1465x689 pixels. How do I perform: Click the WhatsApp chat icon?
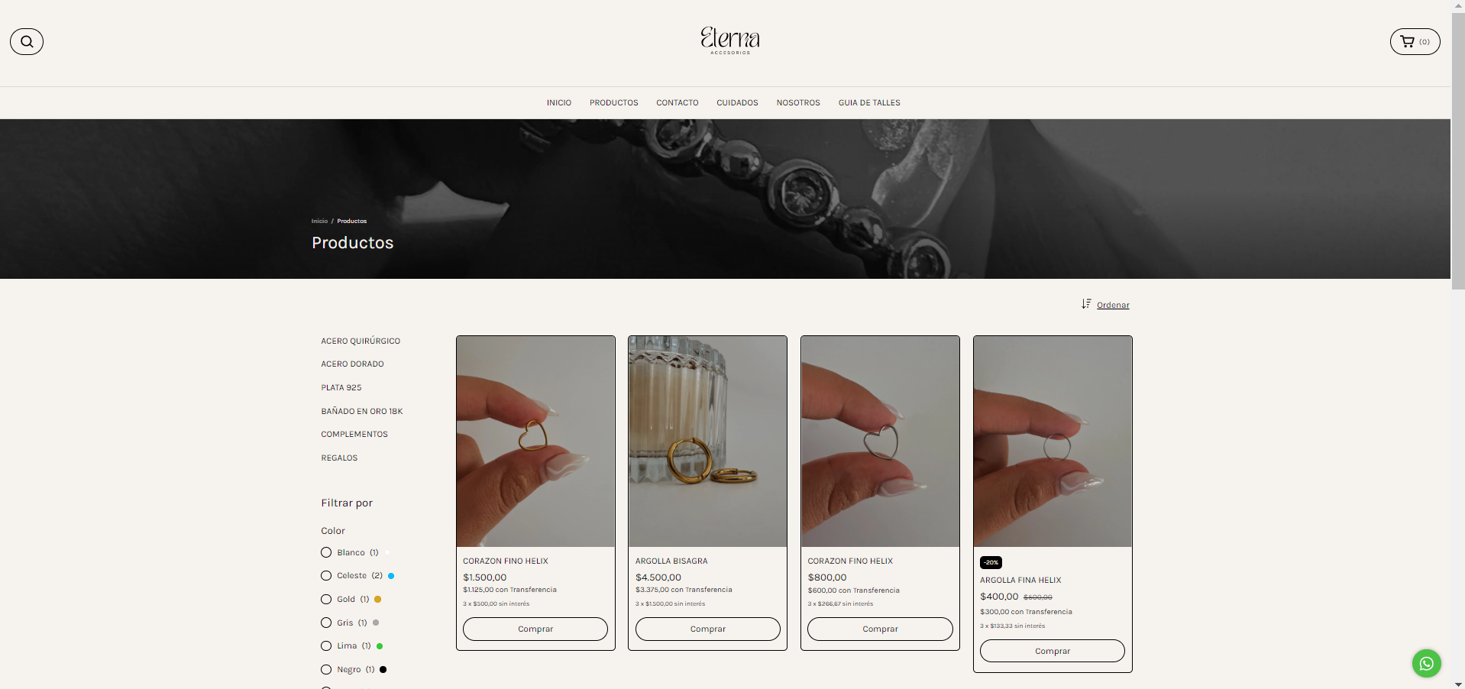click(1426, 663)
